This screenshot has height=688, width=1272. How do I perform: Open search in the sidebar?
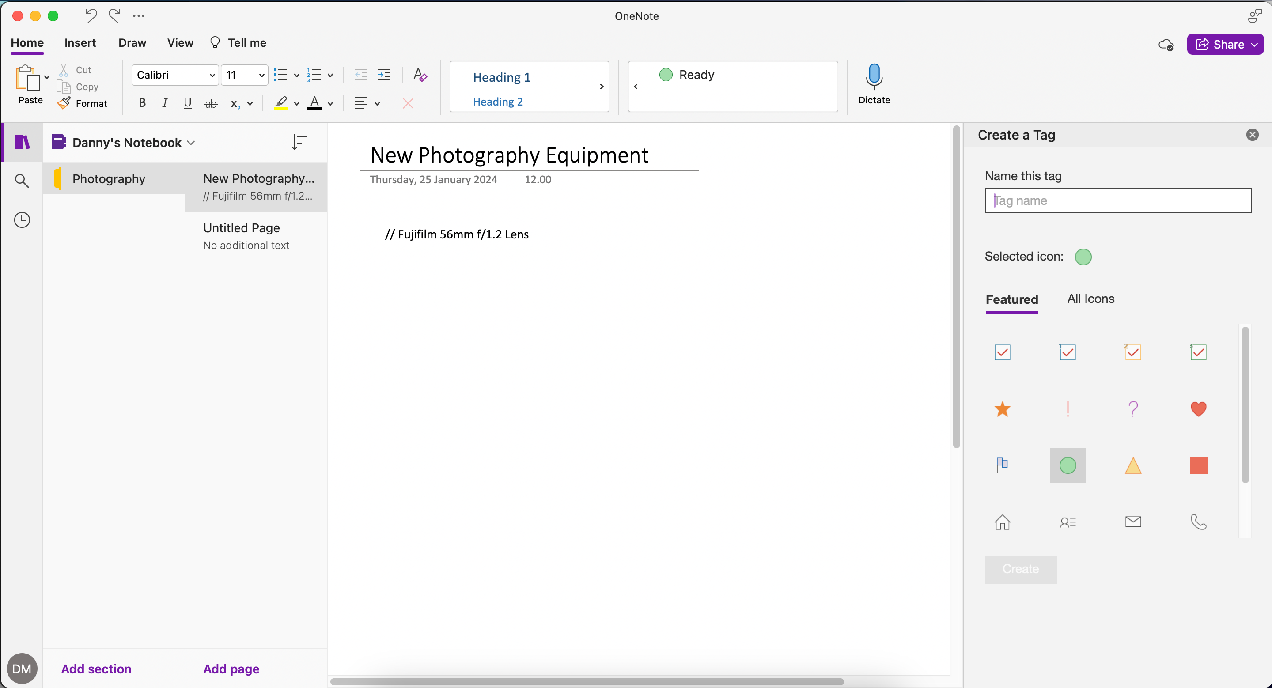coord(22,181)
